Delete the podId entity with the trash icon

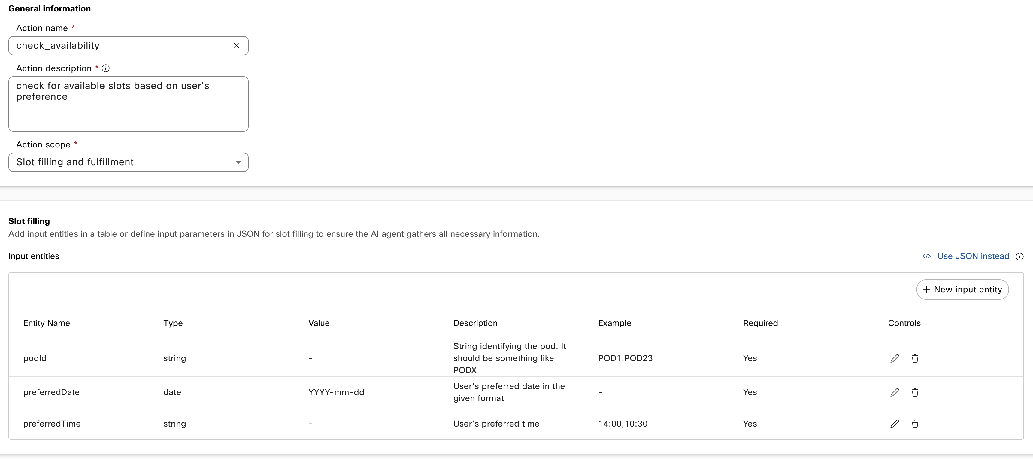coord(915,358)
